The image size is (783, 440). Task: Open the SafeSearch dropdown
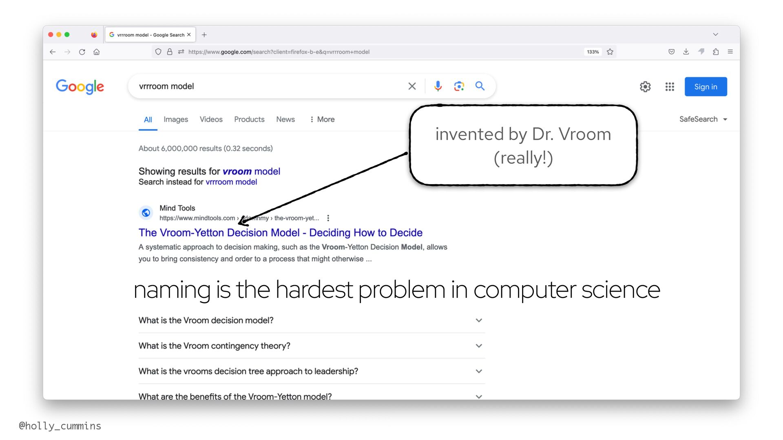pyautogui.click(x=703, y=119)
